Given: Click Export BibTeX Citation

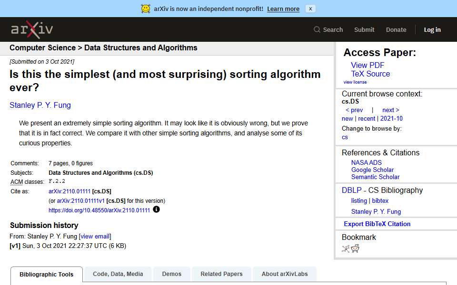Looking at the screenshot, I should click(x=377, y=224).
